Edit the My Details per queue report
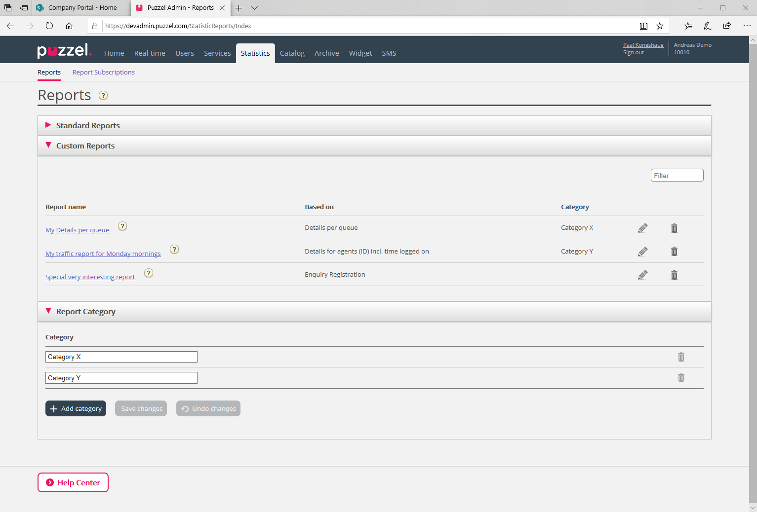Viewport: 757px width, 512px height. pos(642,228)
